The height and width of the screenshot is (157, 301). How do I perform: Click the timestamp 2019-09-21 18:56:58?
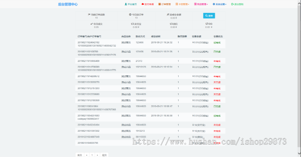pyautogui.click(x=162, y=116)
